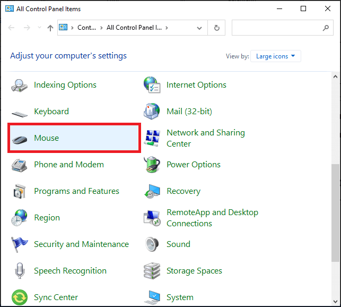
Task: Click the All Control Panel Items breadcrumb
Action: tap(136, 28)
